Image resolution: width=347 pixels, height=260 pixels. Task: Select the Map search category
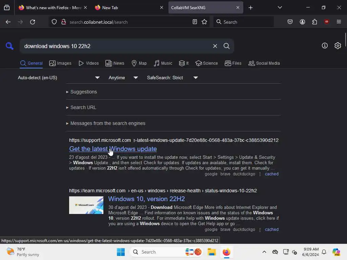(x=139, y=63)
